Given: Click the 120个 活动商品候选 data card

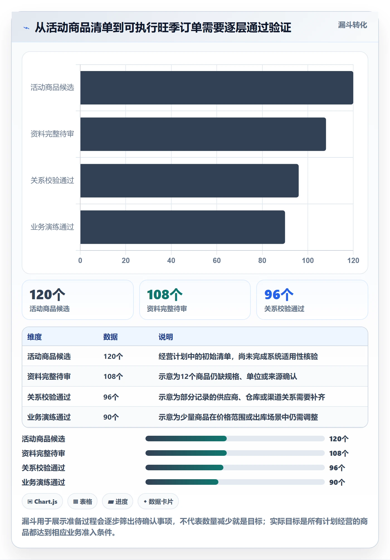Looking at the screenshot, I should click(x=78, y=300).
